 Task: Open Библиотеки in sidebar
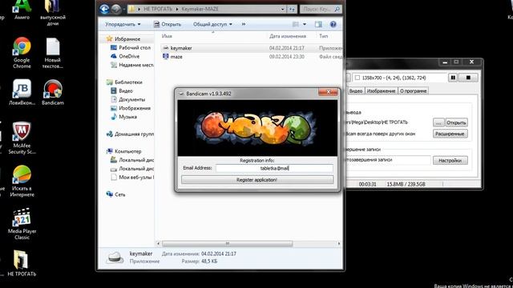pos(128,82)
